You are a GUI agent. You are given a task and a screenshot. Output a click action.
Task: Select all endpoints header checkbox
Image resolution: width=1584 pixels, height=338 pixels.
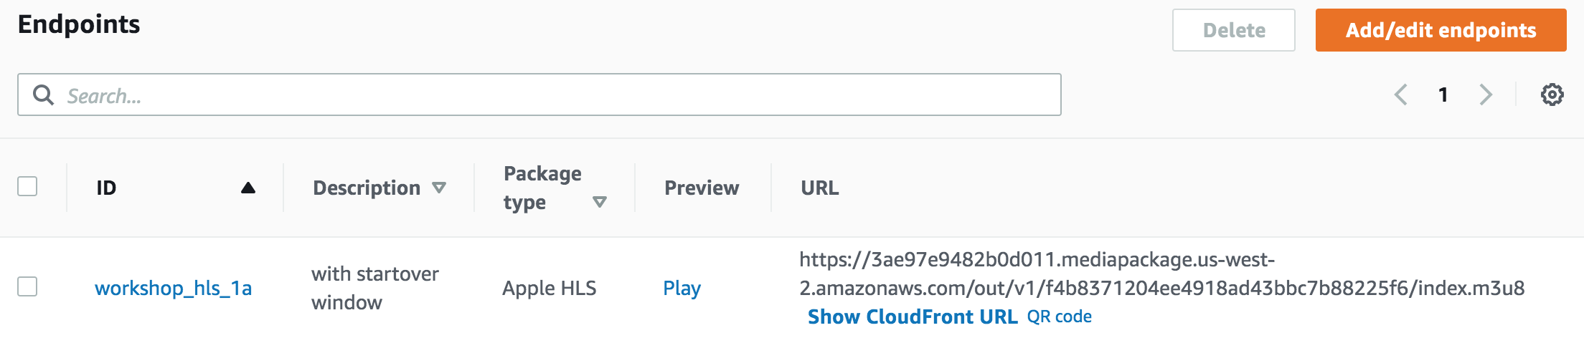coord(27,186)
